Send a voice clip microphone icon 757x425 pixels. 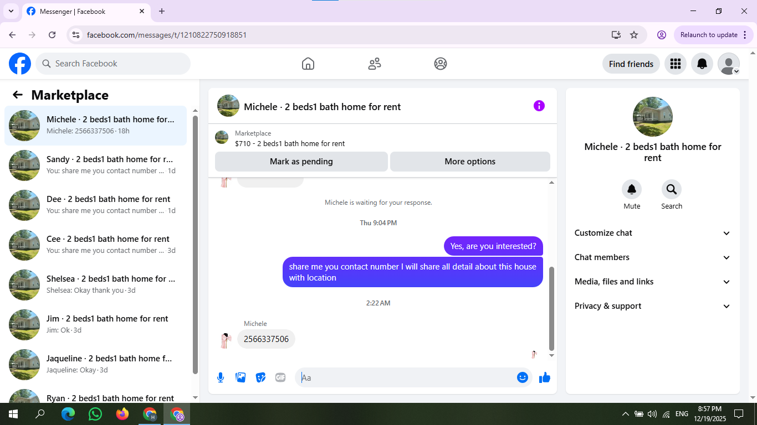pyautogui.click(x=221, y=377)
